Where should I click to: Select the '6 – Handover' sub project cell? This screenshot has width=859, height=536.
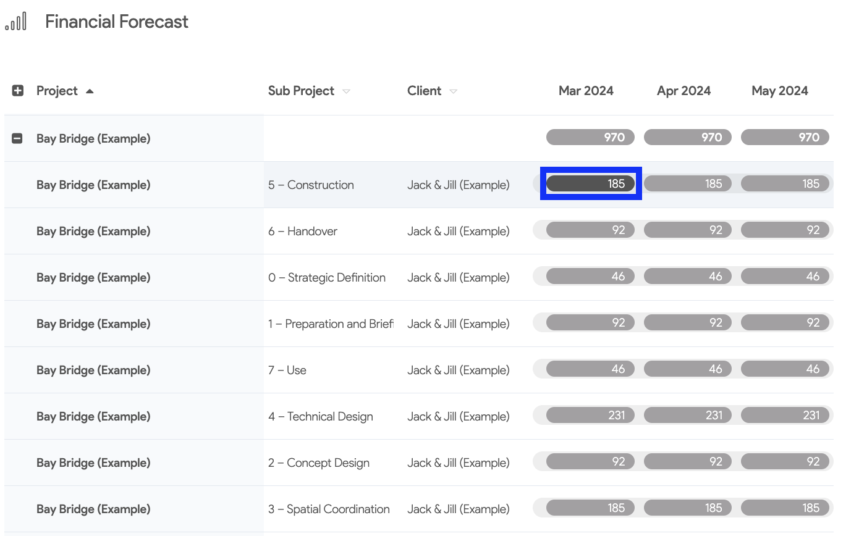(303, 231)
